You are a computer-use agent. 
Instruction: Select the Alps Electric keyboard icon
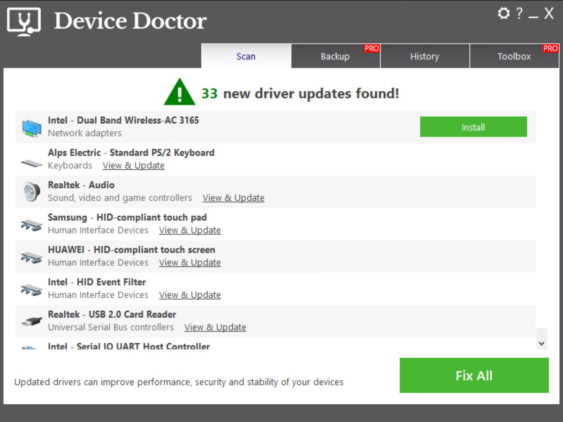[x=31, y=163]
